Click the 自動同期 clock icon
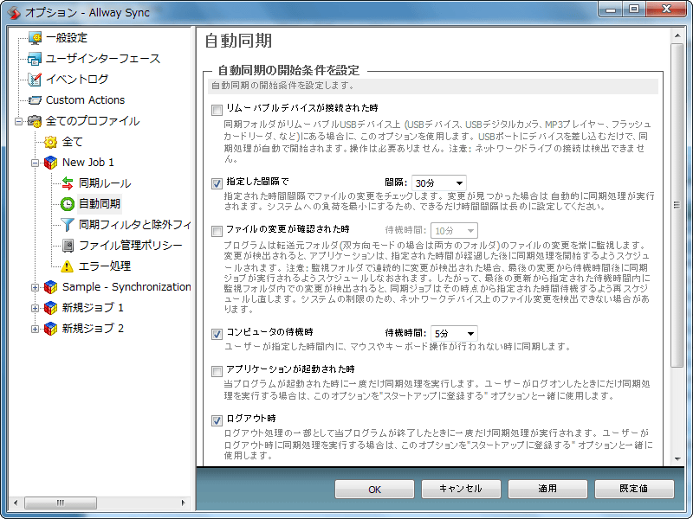Viewport: 693px width, 519px height. tap(68, 204)
